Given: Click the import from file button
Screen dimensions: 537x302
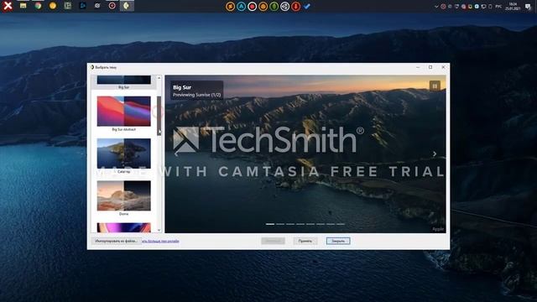Looking at the screenshot, I should click(117, 241).
